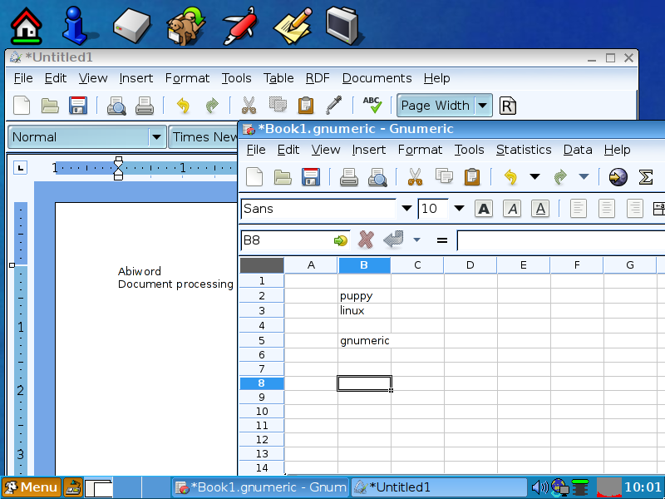
Task: Click Book1.gnumeric taskbar button
Action: 260,487
